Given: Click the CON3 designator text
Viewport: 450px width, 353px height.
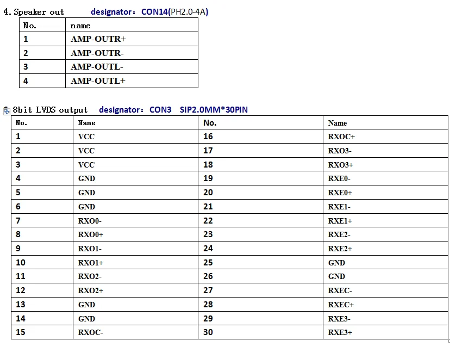Looking at the screenshot, I should pos(160,110).
